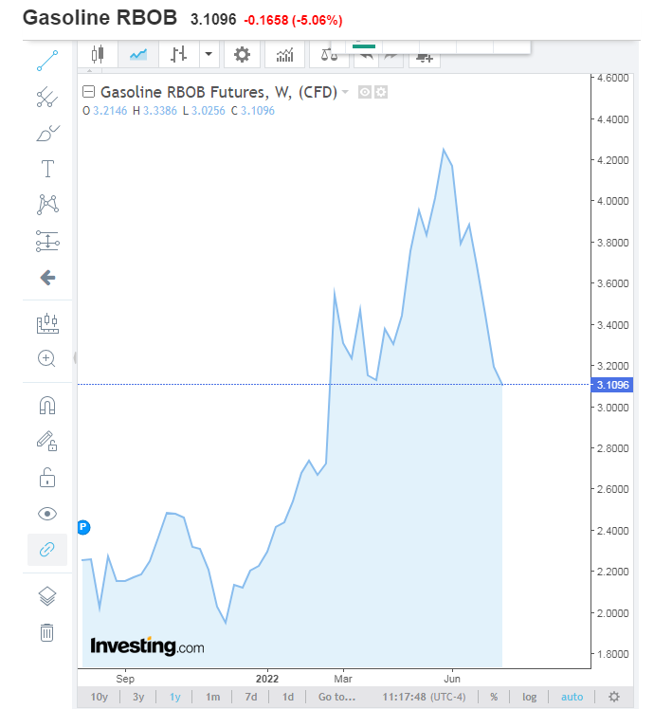Viewport: 654px width, 709px height.
Task: Toggle percentage scale on price axis
Action: 494,697
